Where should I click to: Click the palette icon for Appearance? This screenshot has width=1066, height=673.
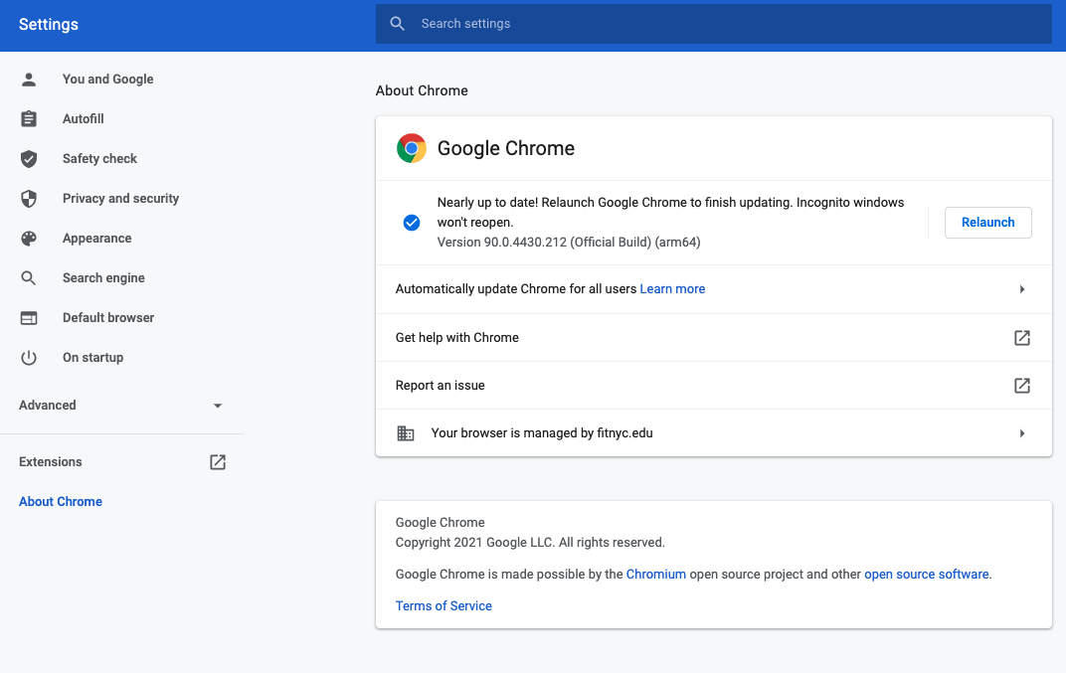29,239
